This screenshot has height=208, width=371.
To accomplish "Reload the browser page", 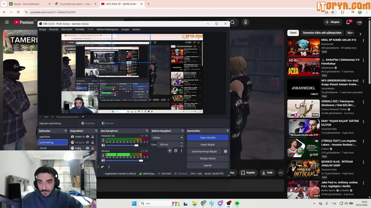I will click(18, 12).
